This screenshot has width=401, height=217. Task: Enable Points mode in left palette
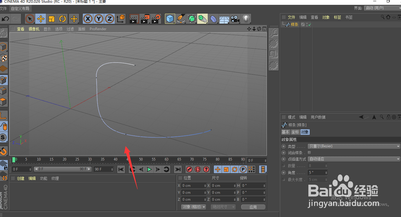coord(3,80)
